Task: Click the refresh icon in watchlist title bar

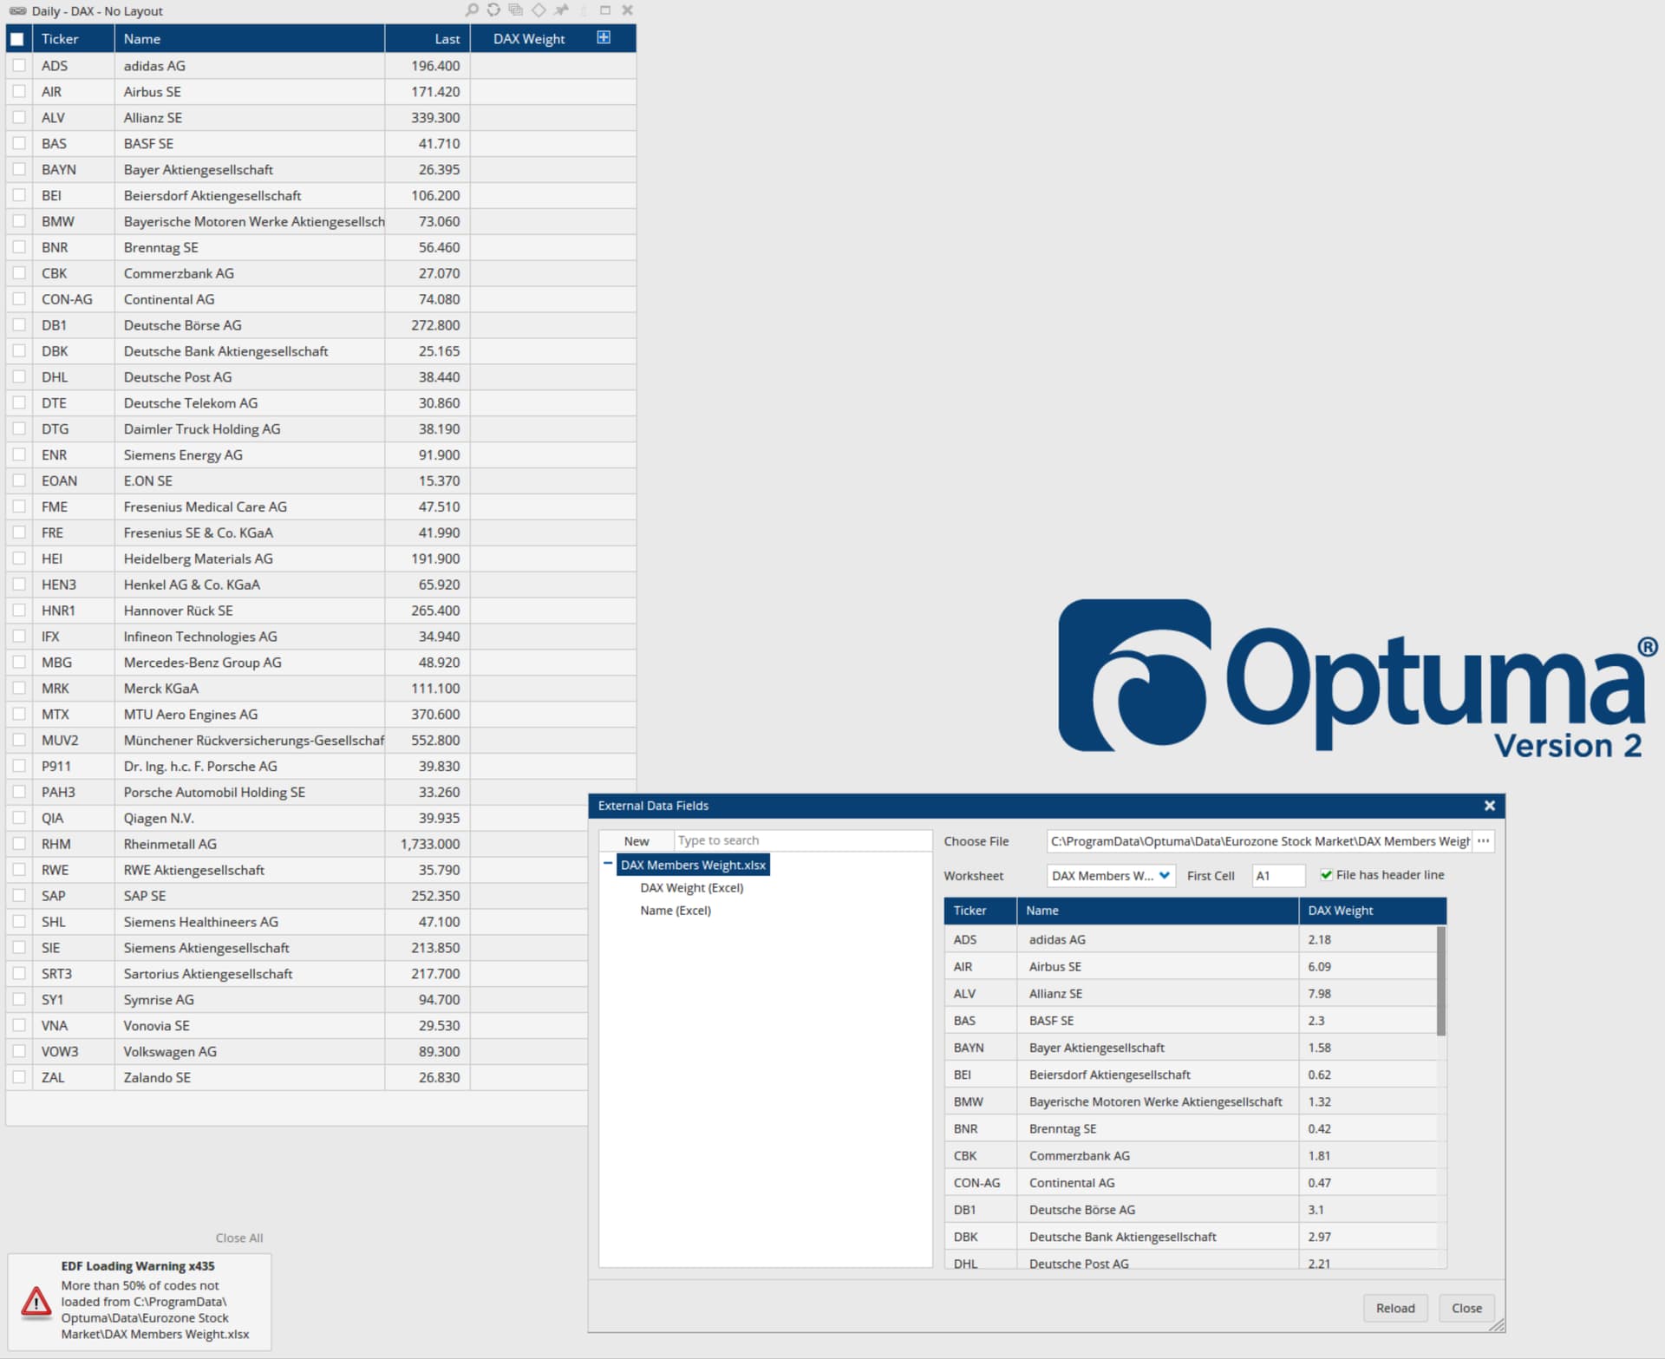Action: (x=493, y=10)
